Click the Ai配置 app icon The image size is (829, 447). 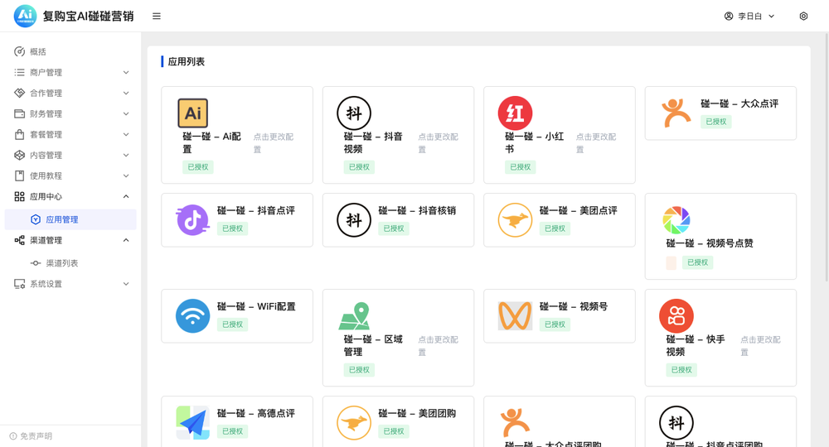(x=192, y=113)
